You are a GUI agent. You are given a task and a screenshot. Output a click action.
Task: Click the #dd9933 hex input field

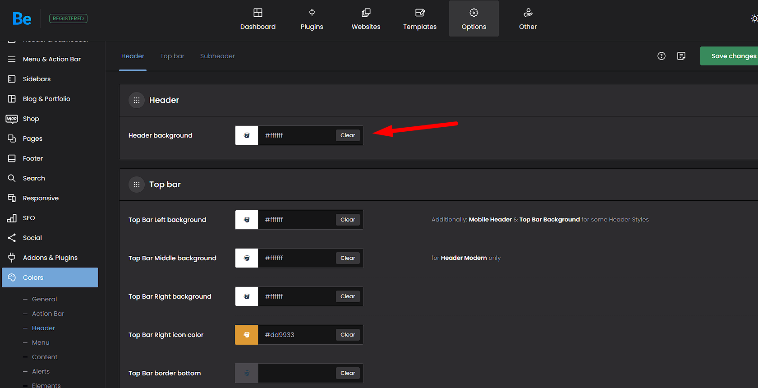pyautogui.click(x=296, y=335)
